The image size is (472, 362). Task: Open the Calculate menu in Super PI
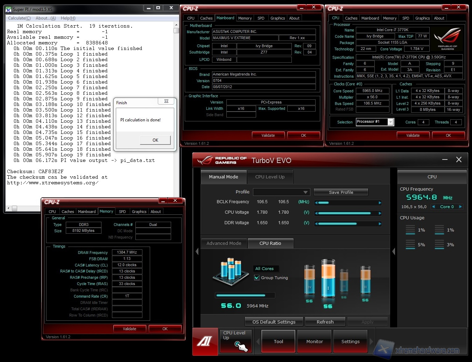click(19, 18)
